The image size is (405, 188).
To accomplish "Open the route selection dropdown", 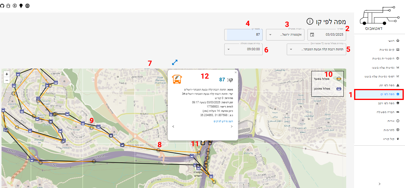I will 316,49.
